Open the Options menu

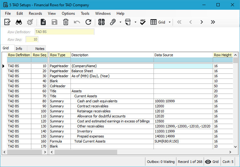coord(68,13)
